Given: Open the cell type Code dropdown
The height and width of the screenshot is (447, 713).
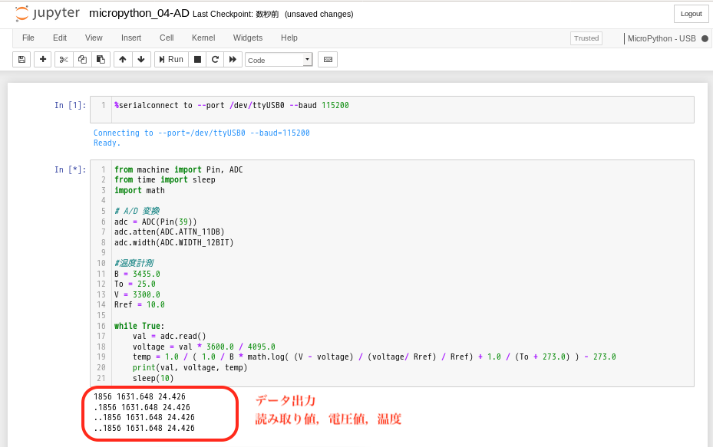Looking at the screenshot, I should point(279,60).
